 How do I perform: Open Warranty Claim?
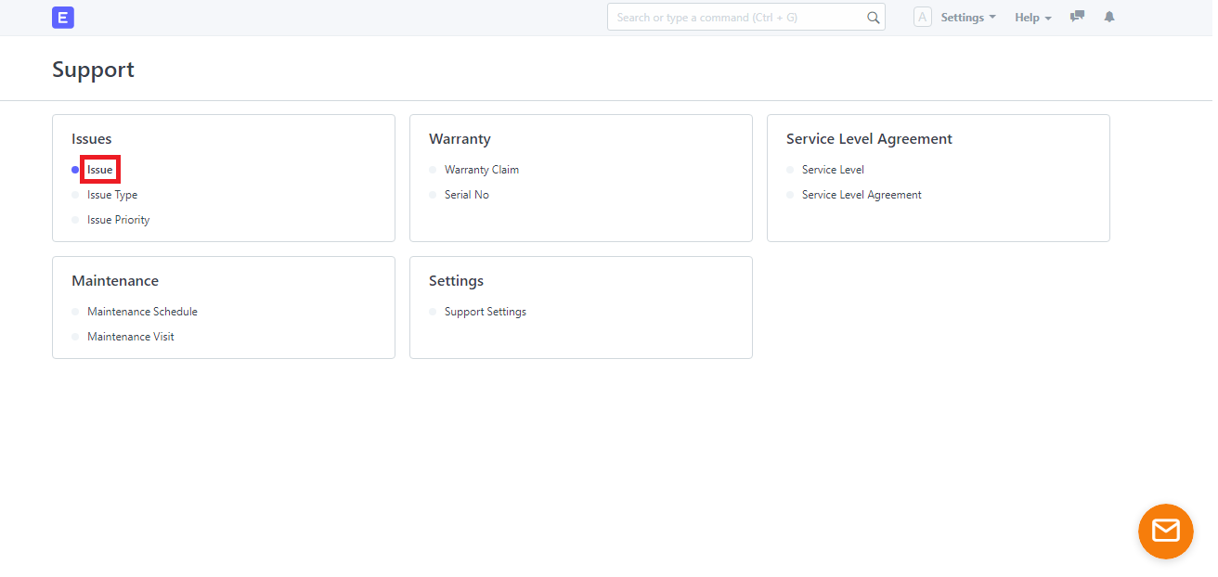point(482,170)
